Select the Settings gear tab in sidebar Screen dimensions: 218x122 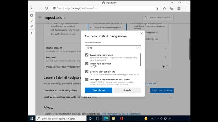click(x=32, y=26)
